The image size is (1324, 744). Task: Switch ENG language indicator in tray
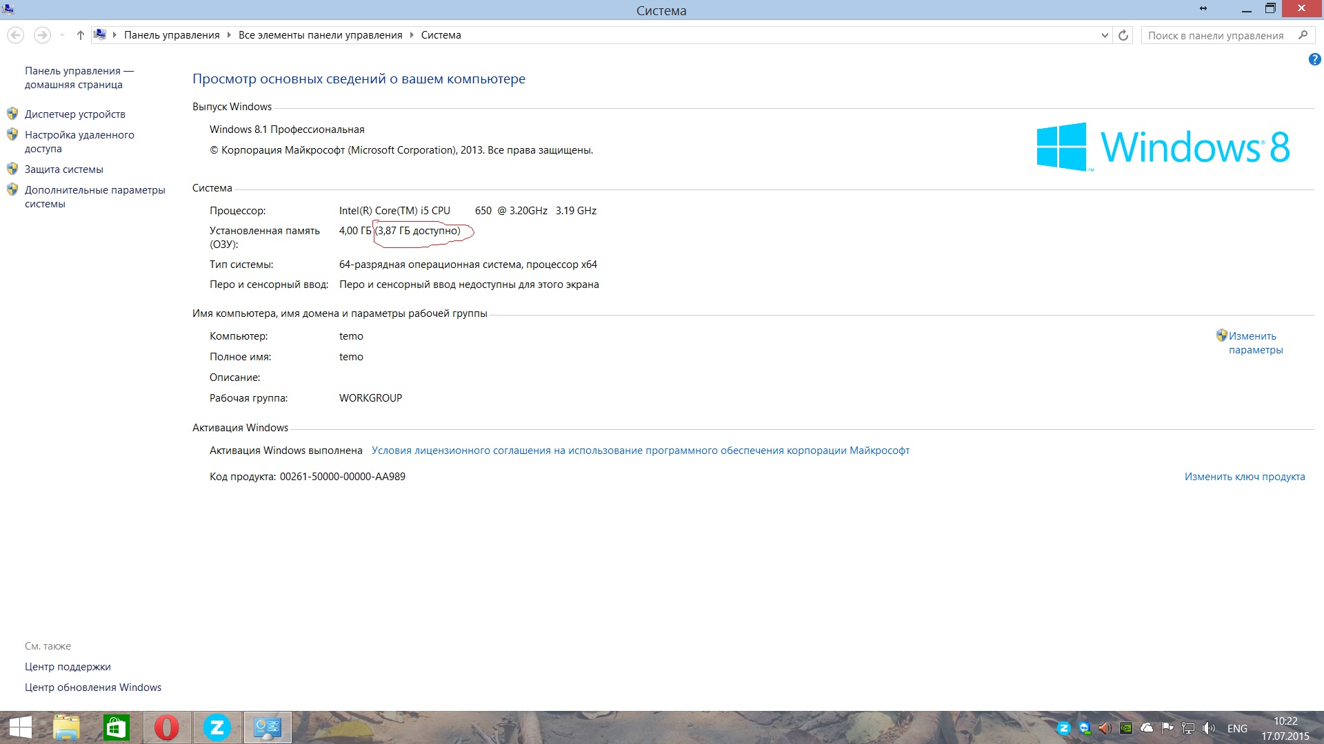[x=1237, y=728]
